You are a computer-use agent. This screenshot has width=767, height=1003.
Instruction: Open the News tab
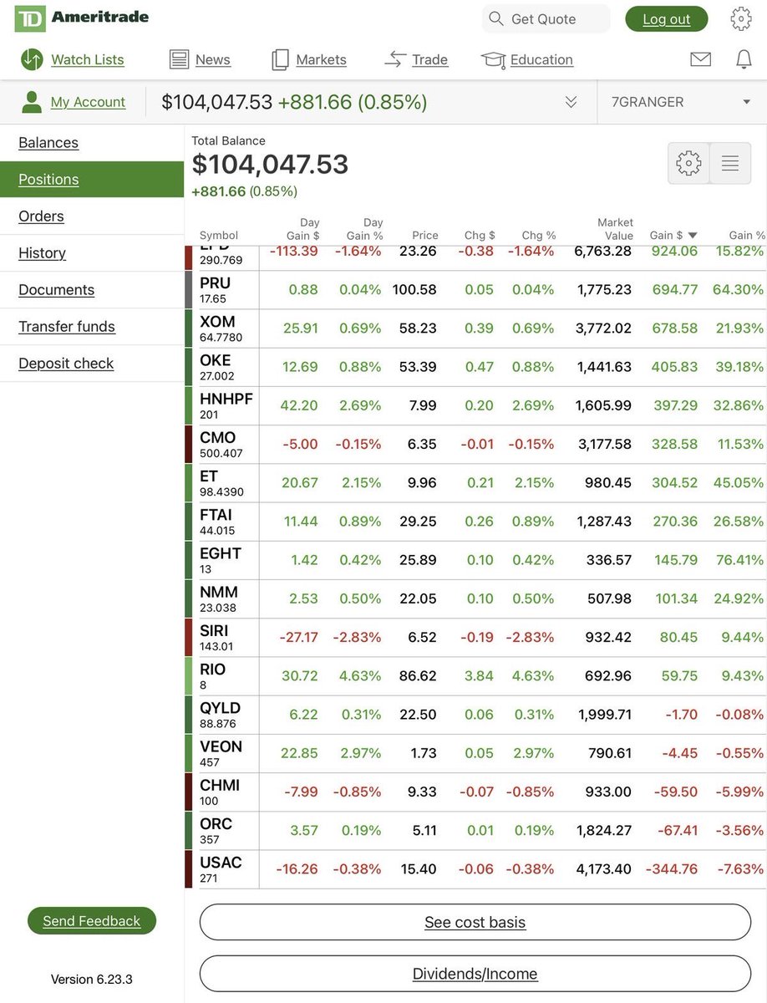pos(213,59)
